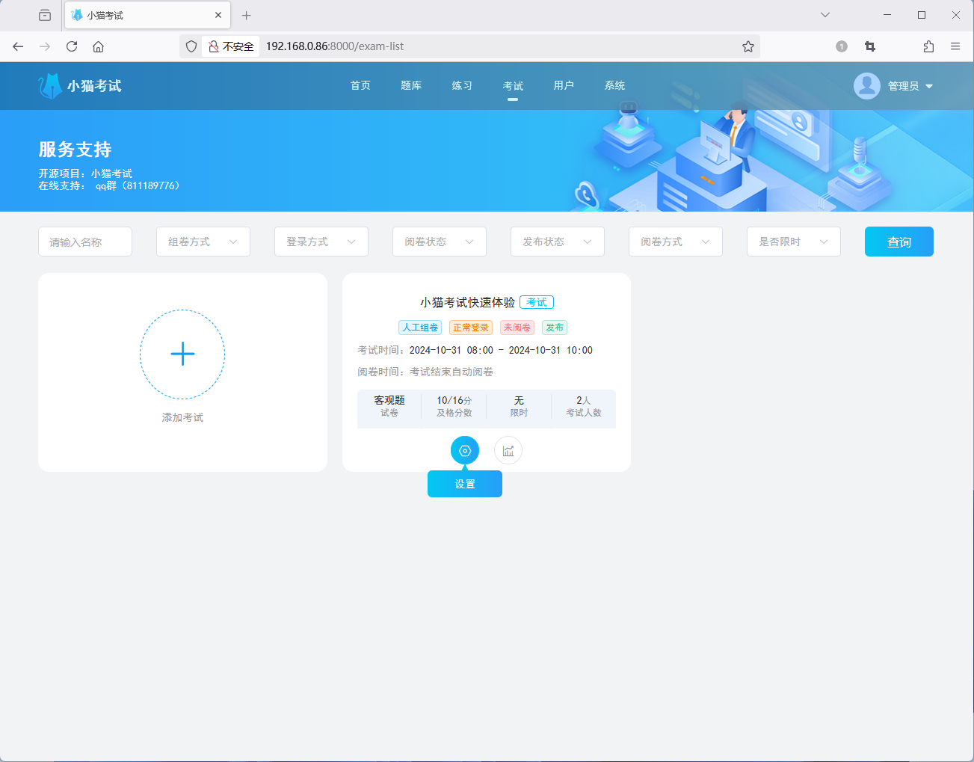This screenshot has width=974, height=762.
Task: Expand the 发布状态 dropdown
Action: pyautogui.click(x=557, y=241)
